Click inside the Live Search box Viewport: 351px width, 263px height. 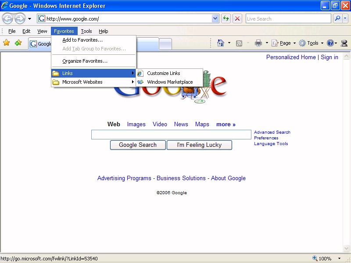288,18
